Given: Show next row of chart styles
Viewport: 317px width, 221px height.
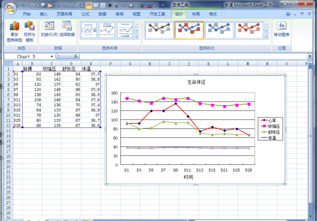Looking at the screenshot, I should [x=266, y=30].
